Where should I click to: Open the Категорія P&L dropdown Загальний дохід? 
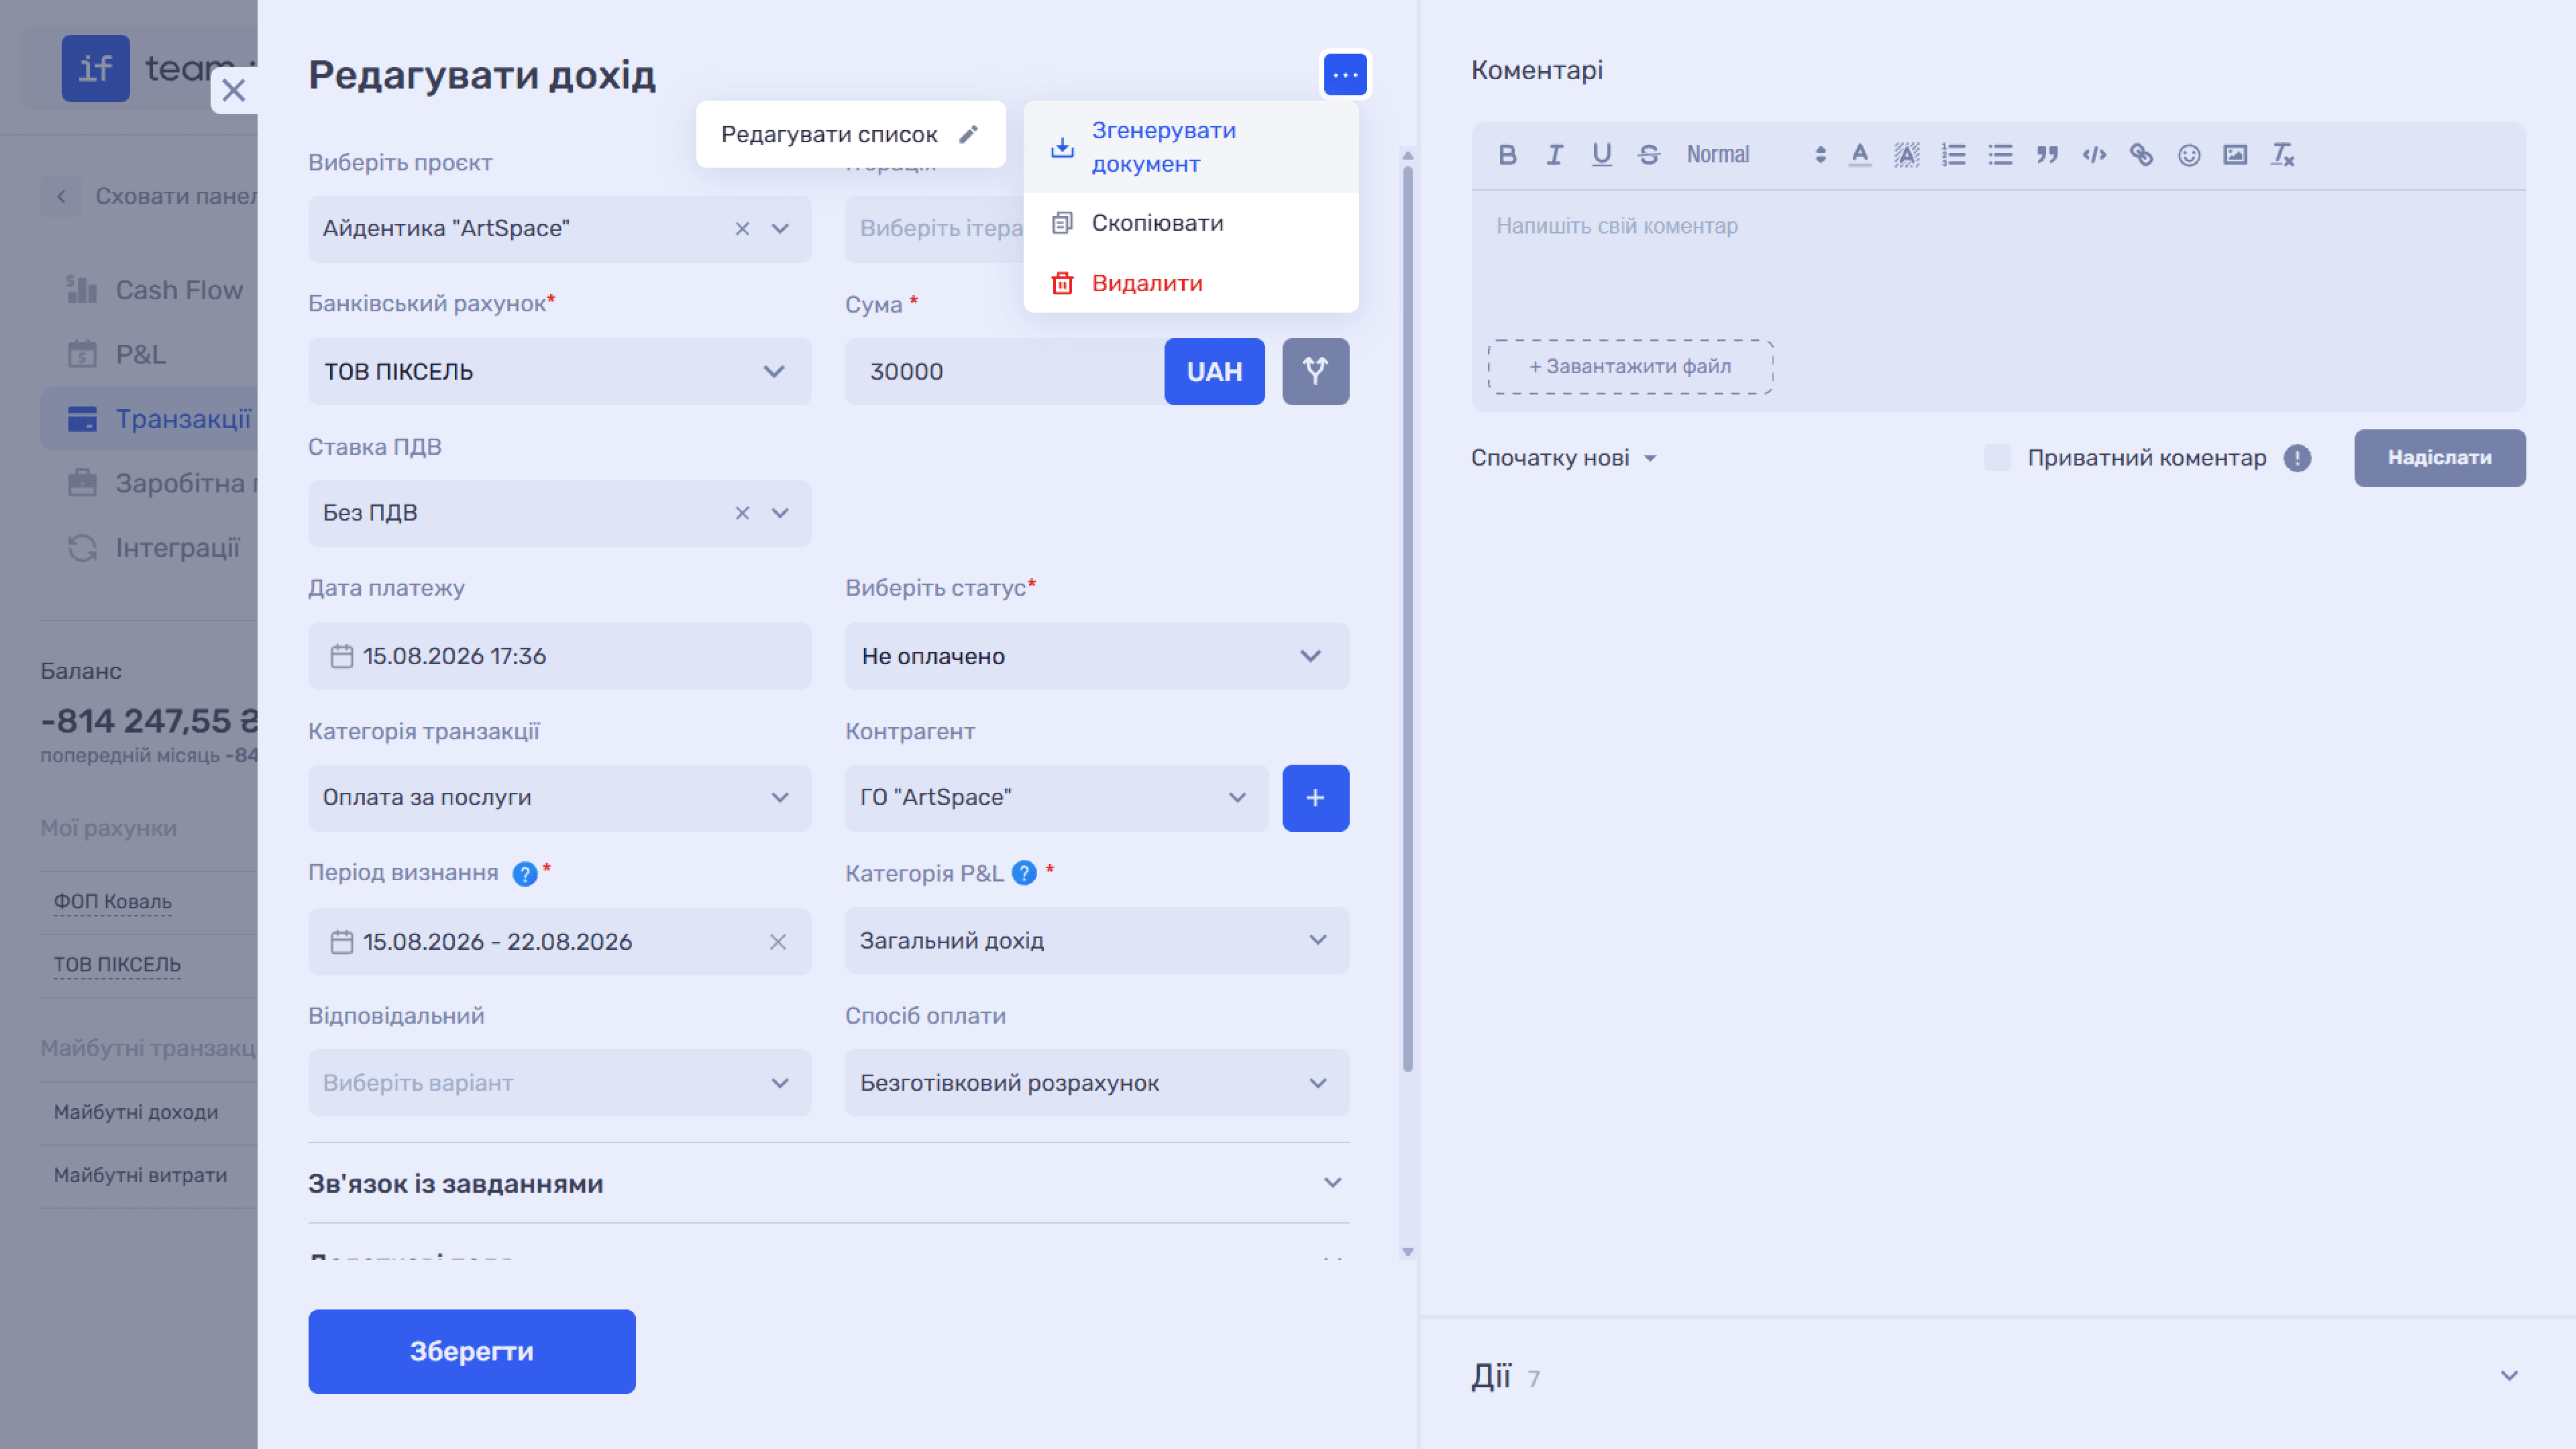tap(1096, 940)
